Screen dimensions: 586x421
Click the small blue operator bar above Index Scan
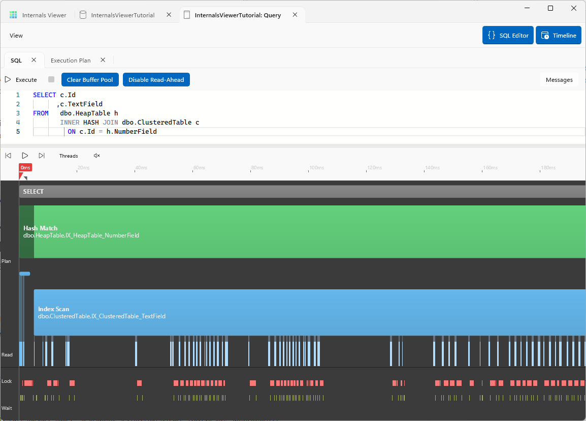pyautogui.click(x=25, y=274)
